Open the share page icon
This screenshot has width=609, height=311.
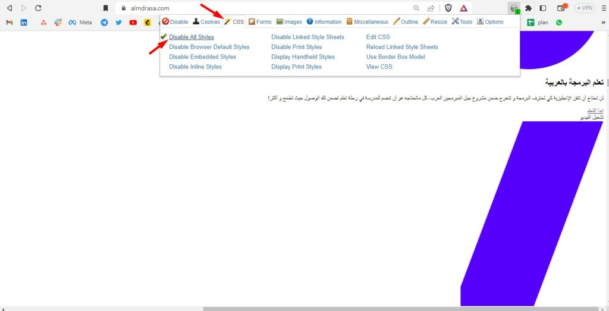[x=431, y=8]
